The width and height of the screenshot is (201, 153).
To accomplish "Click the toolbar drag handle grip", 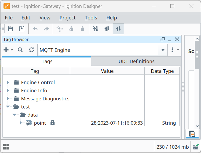I will (x=3, y=29).
